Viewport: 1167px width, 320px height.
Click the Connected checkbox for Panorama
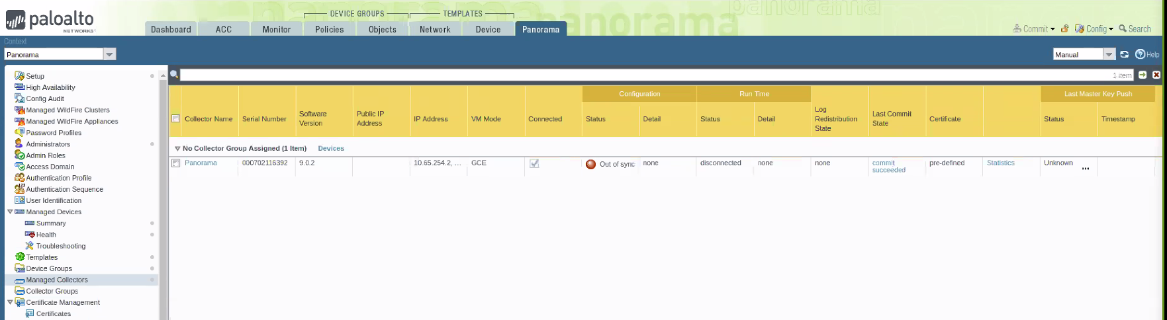534,163
